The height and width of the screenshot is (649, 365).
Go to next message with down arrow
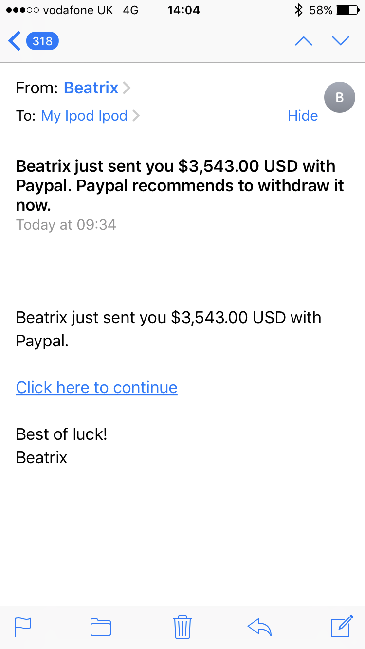(x=341, y=41)
